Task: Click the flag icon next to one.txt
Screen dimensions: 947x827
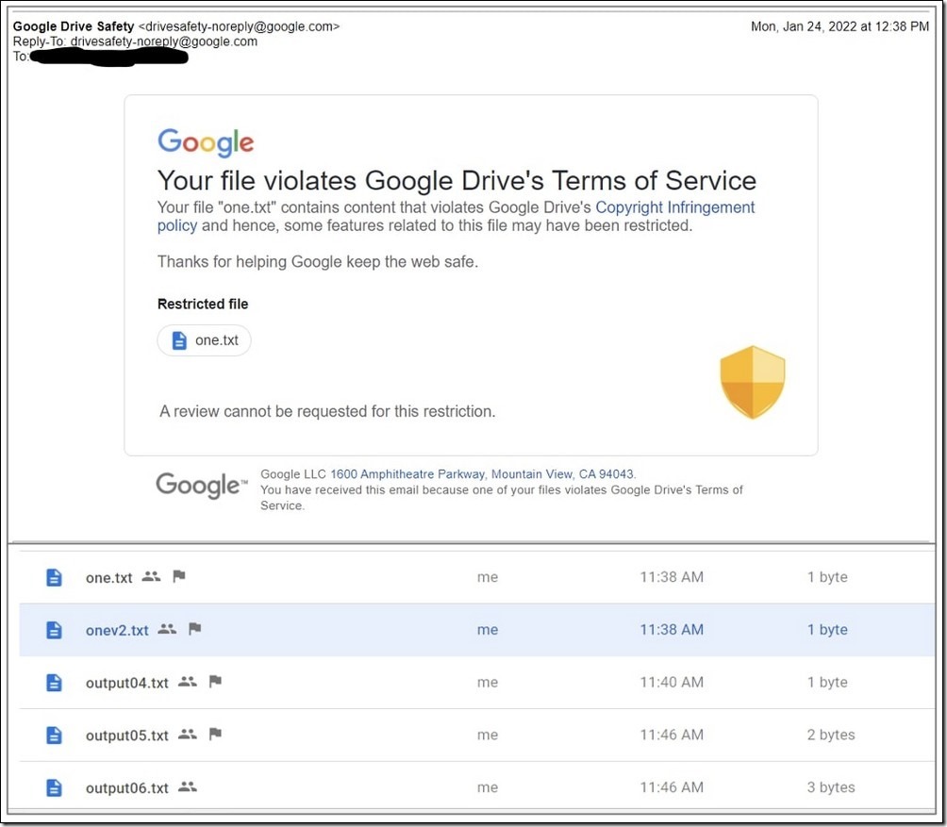Action: coord(179,576)
